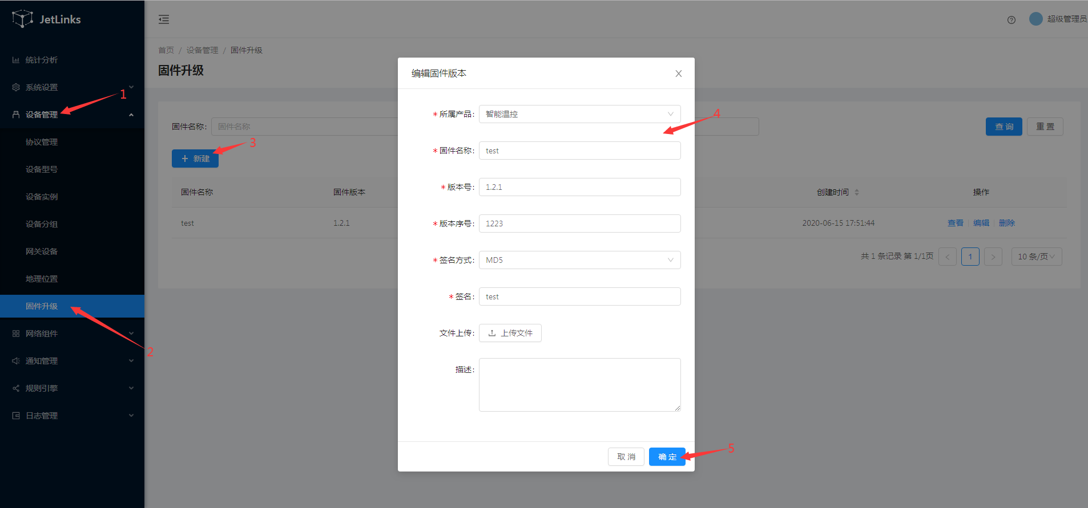
Task: Sort the table by creation time
Action: 856,193
